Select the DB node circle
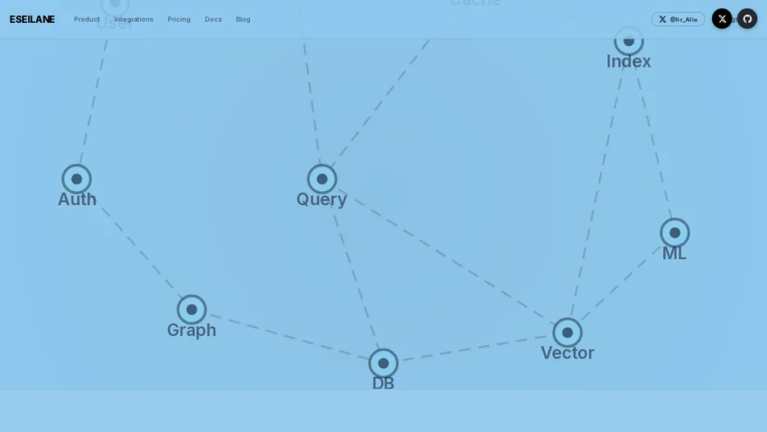Image resolution: width=767 pixels, height=432 pixels. pos(383,363)
